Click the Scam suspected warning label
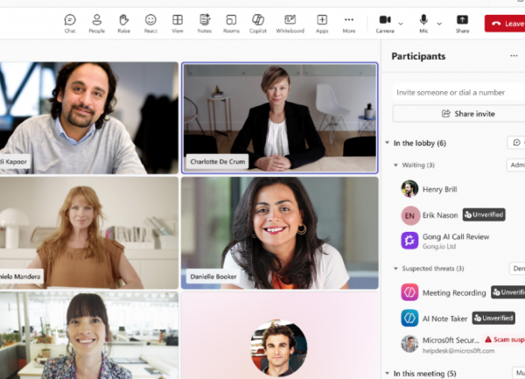The height and width of the screenshot is (379, 525). [505, 340]
